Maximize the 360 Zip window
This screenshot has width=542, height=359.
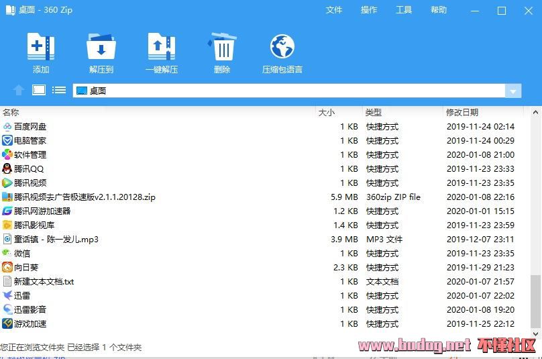(502, 11)
